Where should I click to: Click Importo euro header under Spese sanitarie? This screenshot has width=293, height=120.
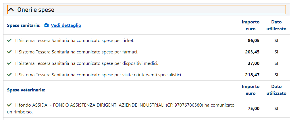point(250,25)
